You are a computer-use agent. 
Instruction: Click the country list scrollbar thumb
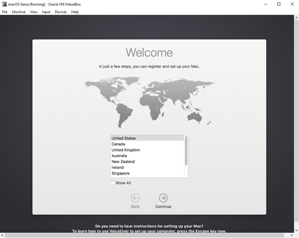coord(186,151)
